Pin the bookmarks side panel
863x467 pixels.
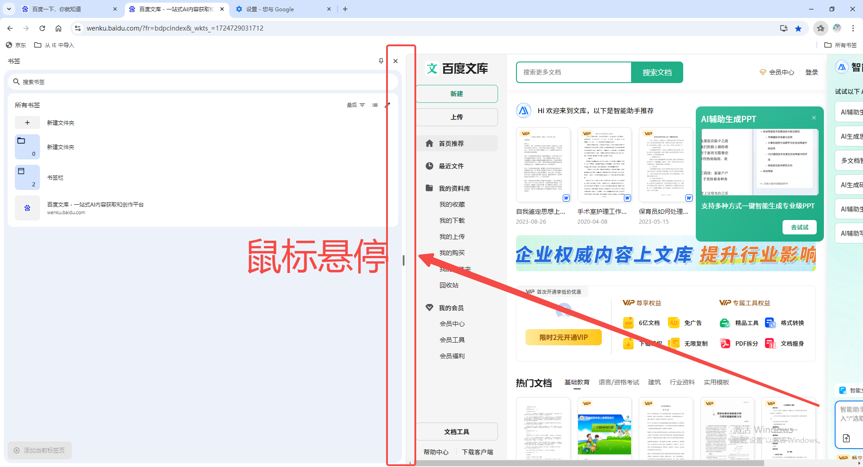[x=381, y=61]
